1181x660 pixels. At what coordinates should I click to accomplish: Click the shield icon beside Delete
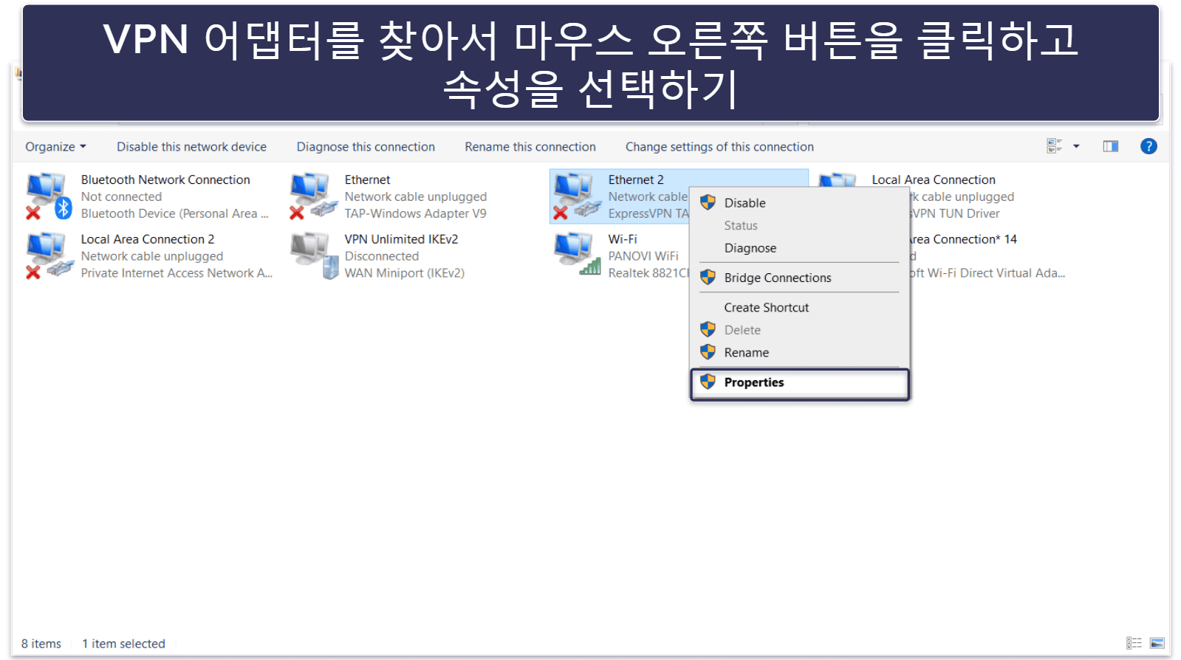tap(708, 329)
